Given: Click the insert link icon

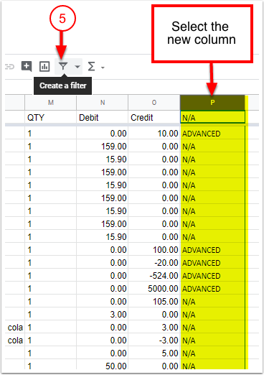Looking at the screenshot, I should [x=10, y=67].
